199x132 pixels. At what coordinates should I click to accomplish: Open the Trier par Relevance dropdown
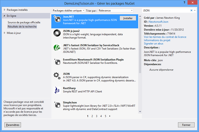pyautogui.click(x=116, y=10)
